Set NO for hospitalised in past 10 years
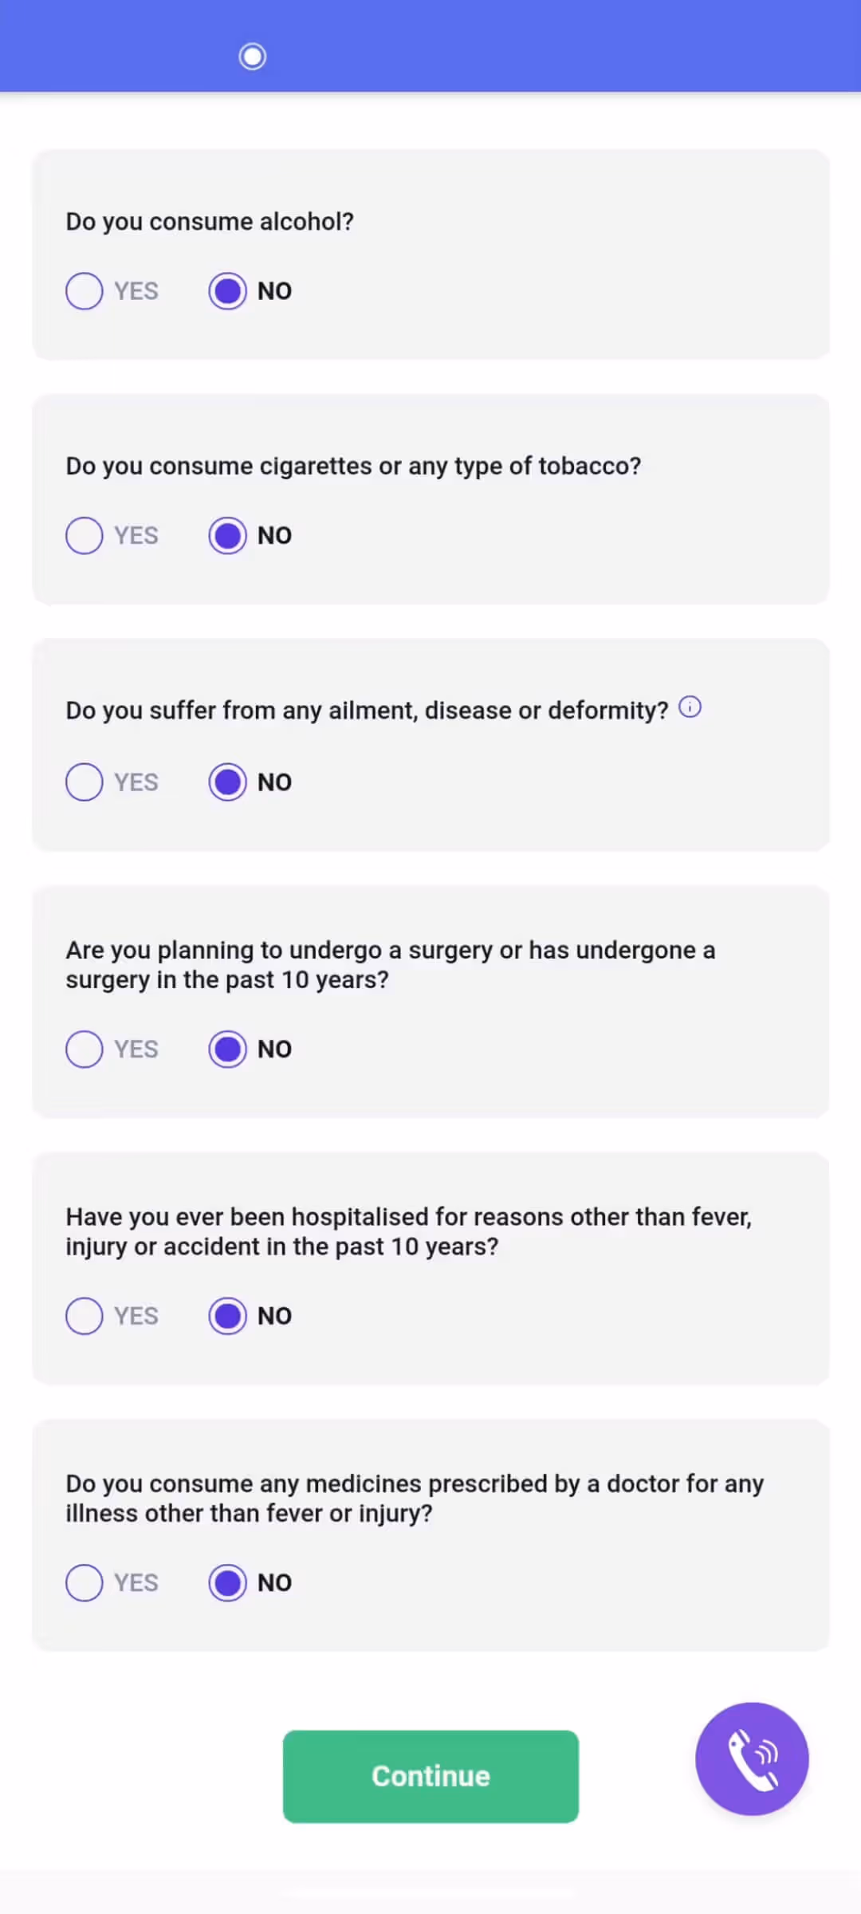The height and width of the screenshot is (1914, 861). click(228, 1316)
